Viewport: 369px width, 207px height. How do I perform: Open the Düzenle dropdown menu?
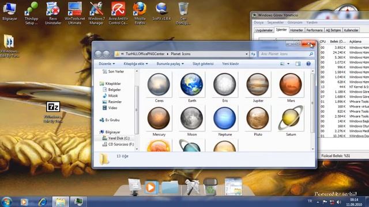click(x=107, y=64)
